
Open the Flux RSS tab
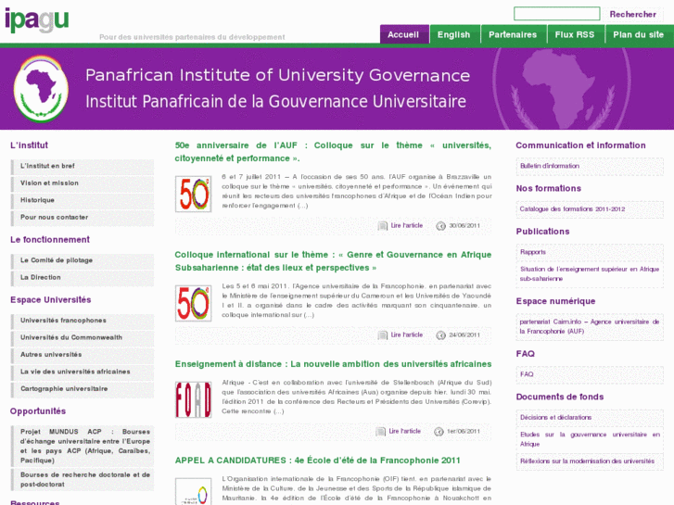(x=575, y=34)
